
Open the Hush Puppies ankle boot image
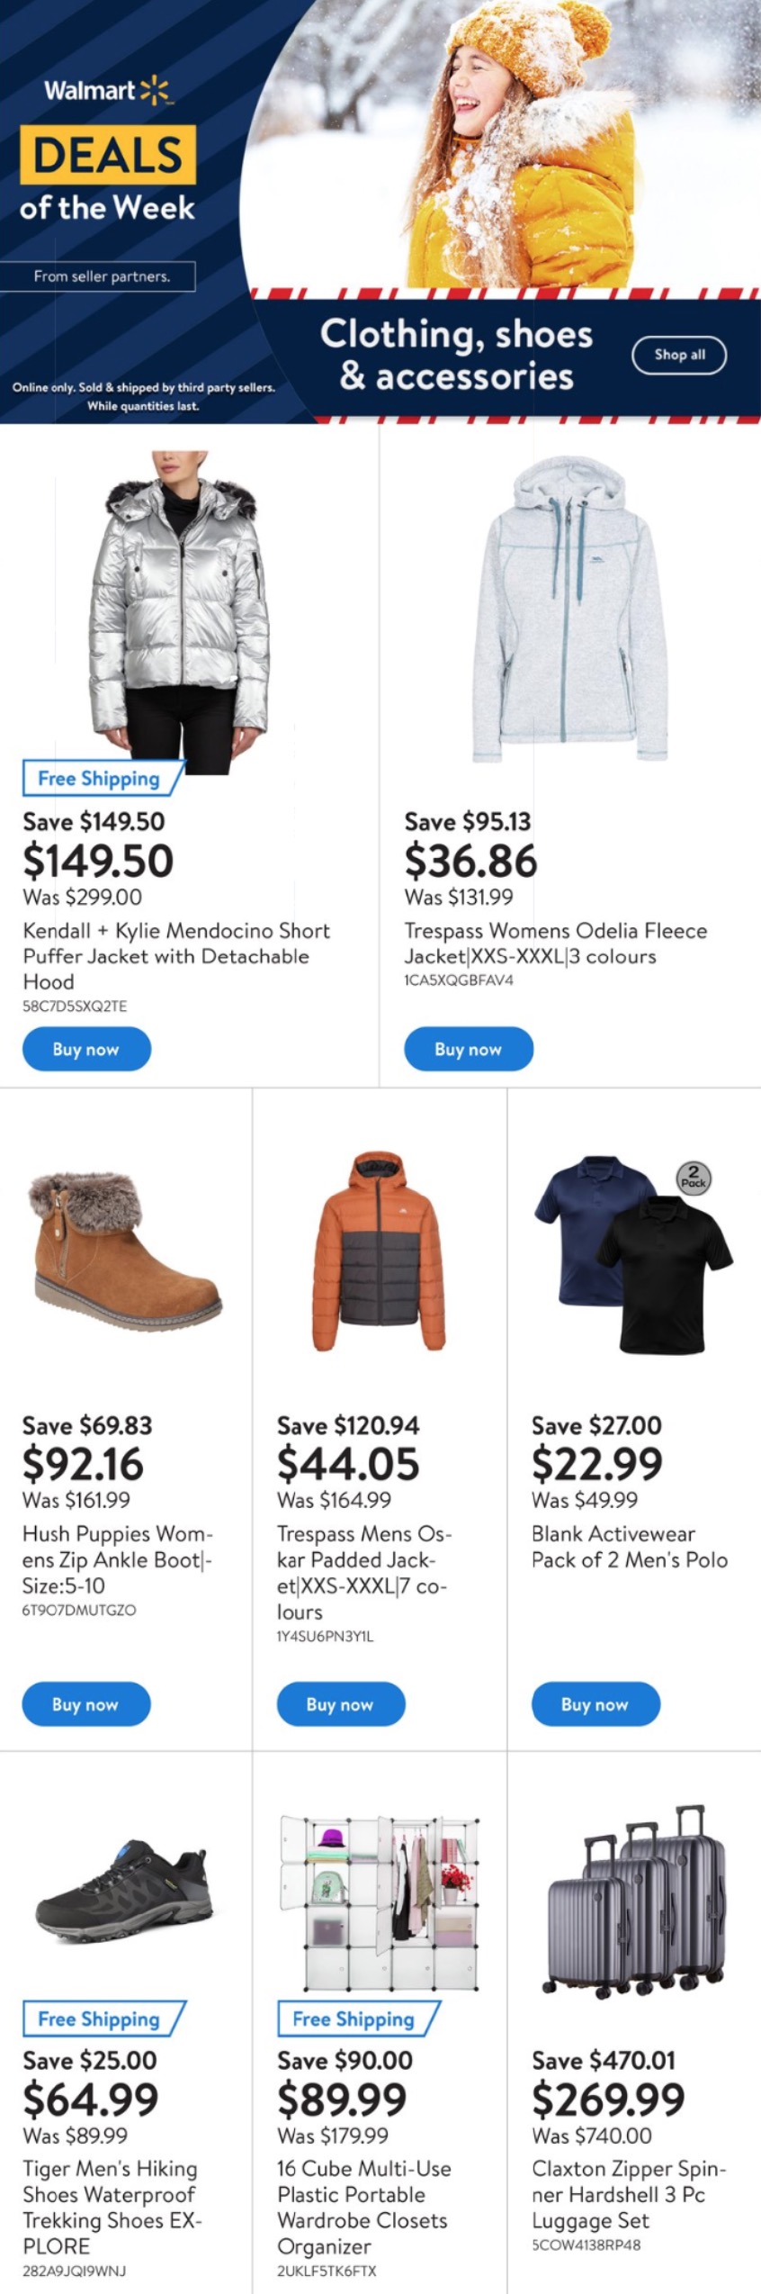[x=125, y=1253]
